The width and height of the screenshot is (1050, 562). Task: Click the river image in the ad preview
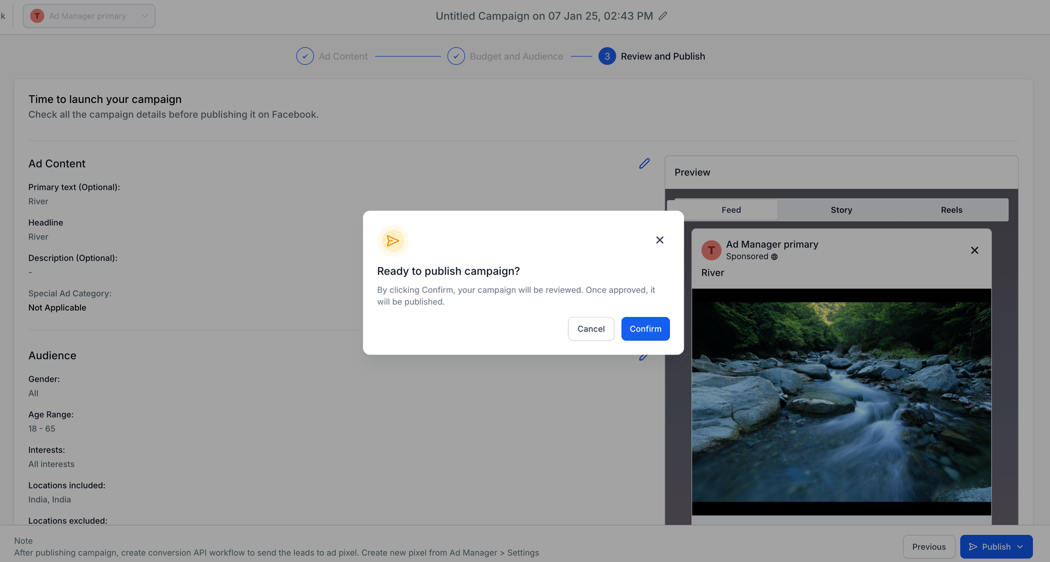point(841,401)
